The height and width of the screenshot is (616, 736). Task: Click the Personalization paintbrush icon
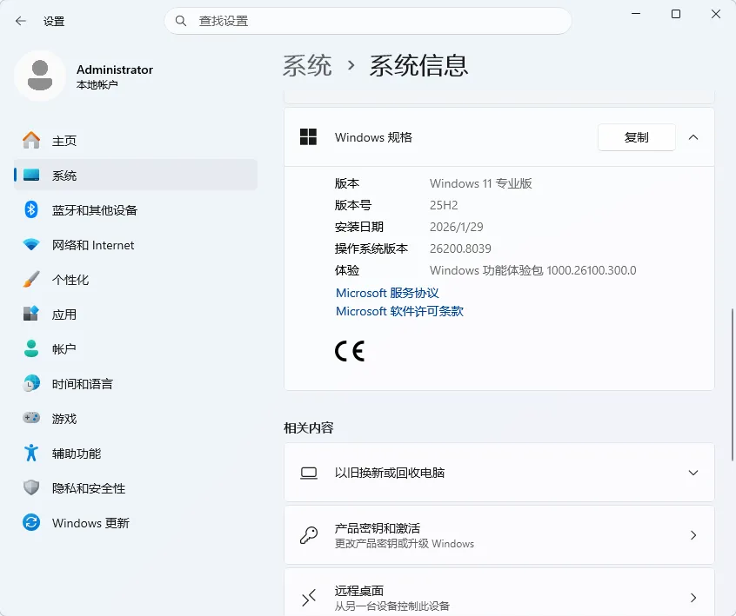coord(31,280)
